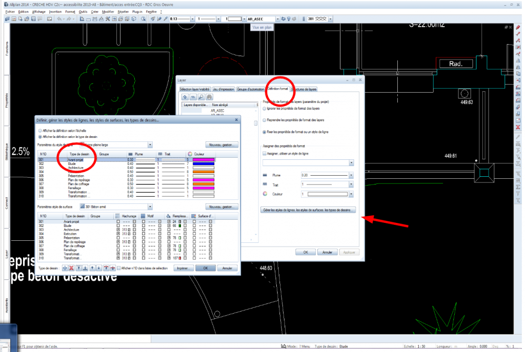Click upper 'Nouveau, gestion…' button for line styles
Image resolution: width=525 pixels, height=352 pixels.
click(x=221, y=145)
